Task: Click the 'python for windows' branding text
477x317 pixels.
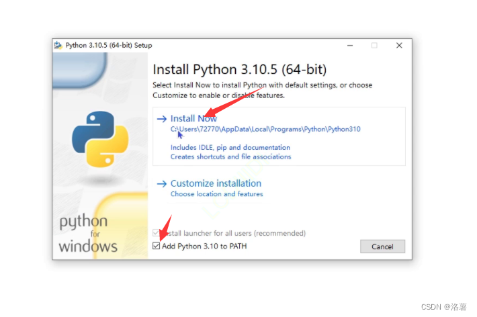Action: point(87,234)
